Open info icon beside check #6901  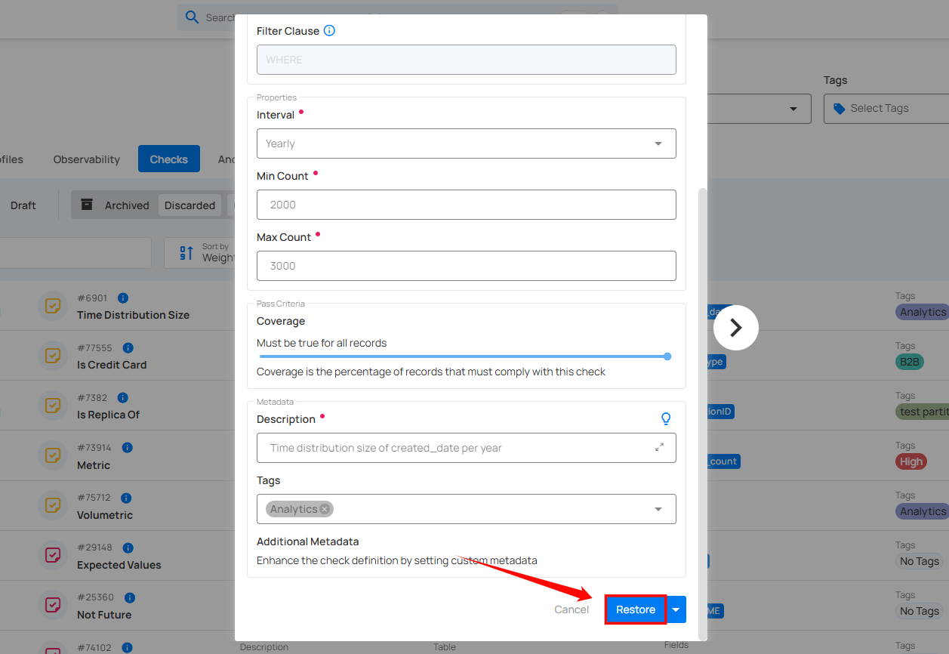[123, 298]
